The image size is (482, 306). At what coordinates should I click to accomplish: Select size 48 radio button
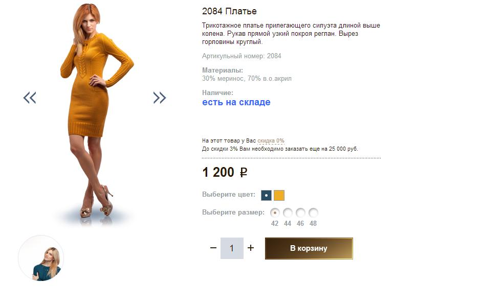[313, 213]
